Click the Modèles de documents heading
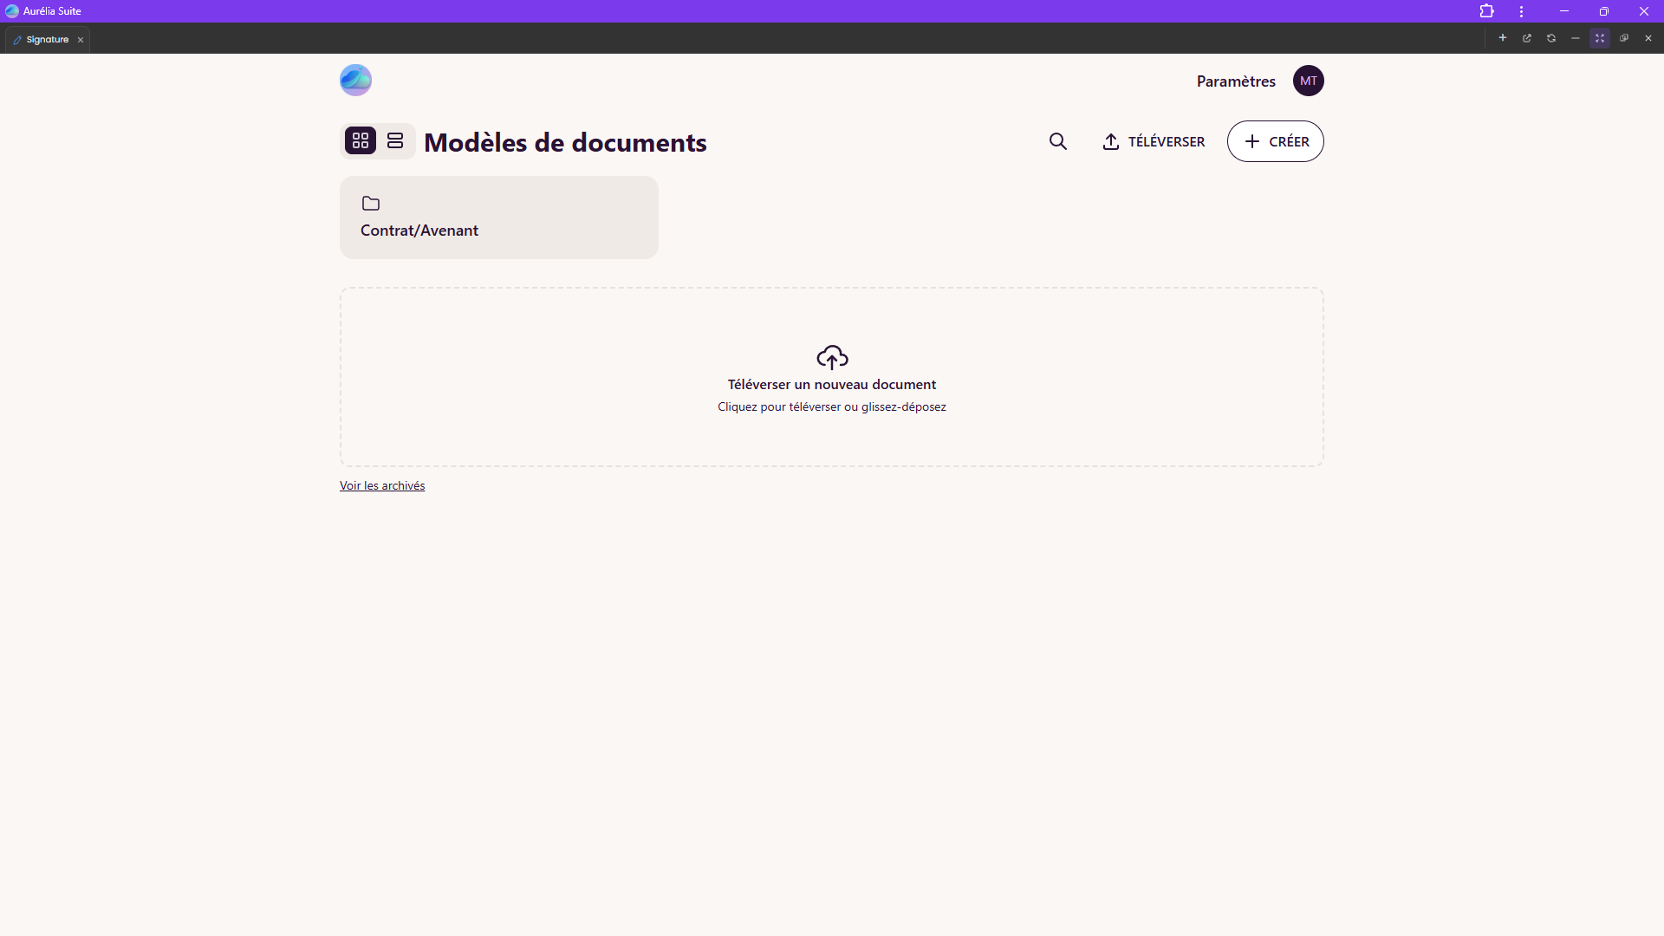This screenshot has height=936, width=1664. click(x=565, y=142)
